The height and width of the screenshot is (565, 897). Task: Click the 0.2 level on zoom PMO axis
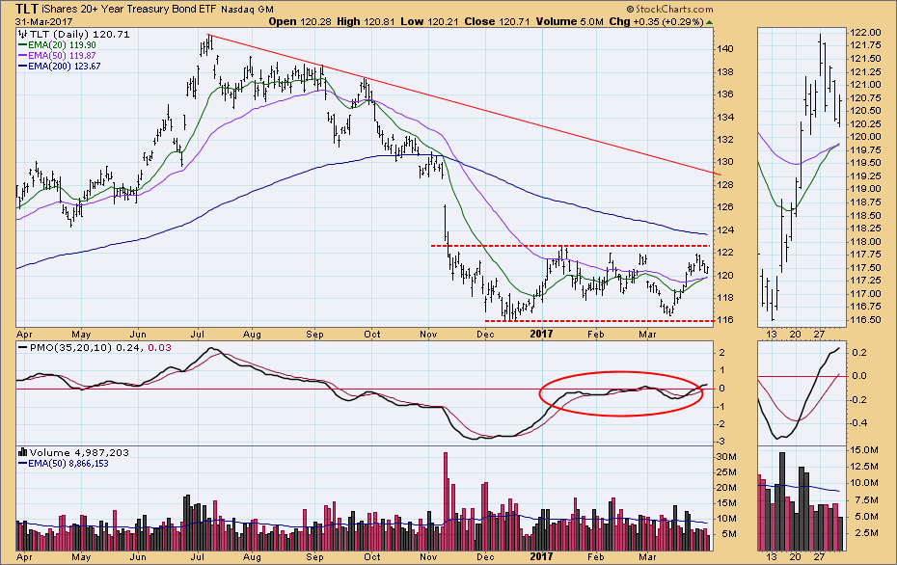pyautogui.click(x=859, y=353)
